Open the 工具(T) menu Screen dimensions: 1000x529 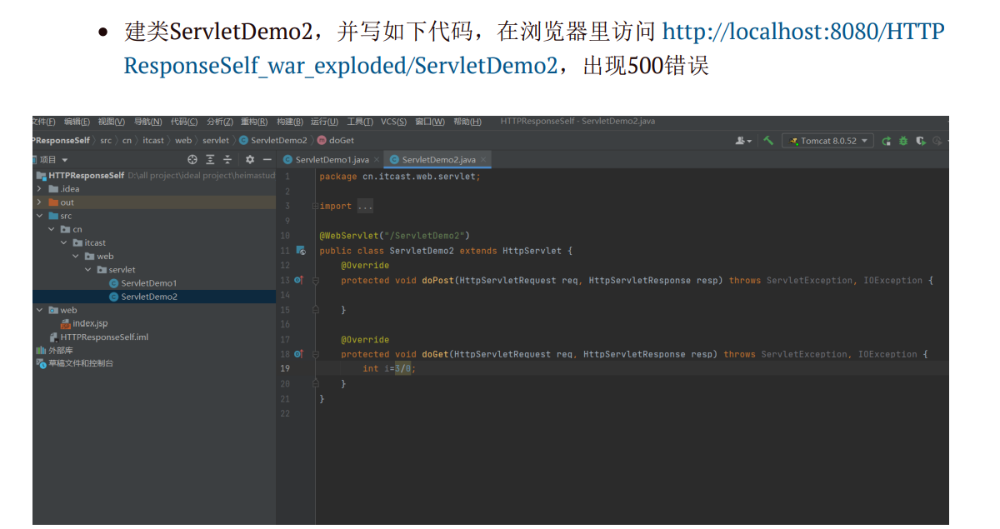tap(361, 122)
